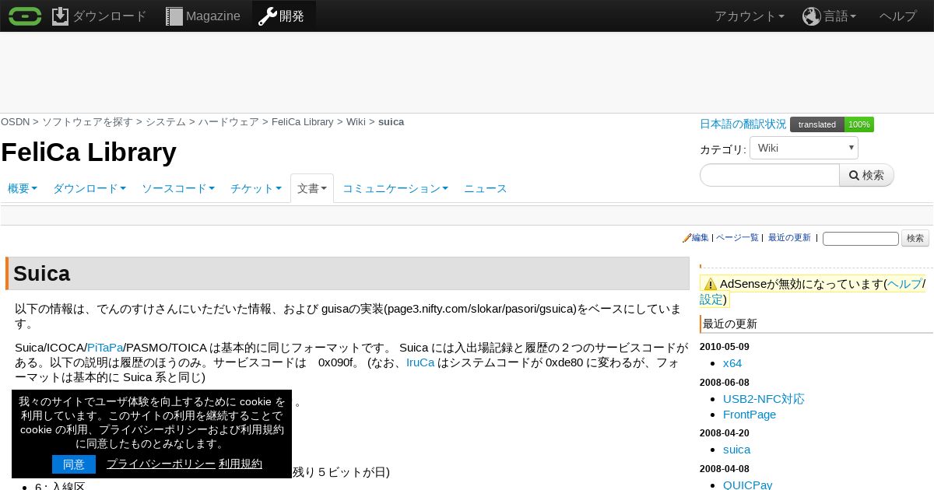Open the 最近の更新 link in wiki toolbar
The width and height of the screenshot is (934, 490).
(789, 238)
